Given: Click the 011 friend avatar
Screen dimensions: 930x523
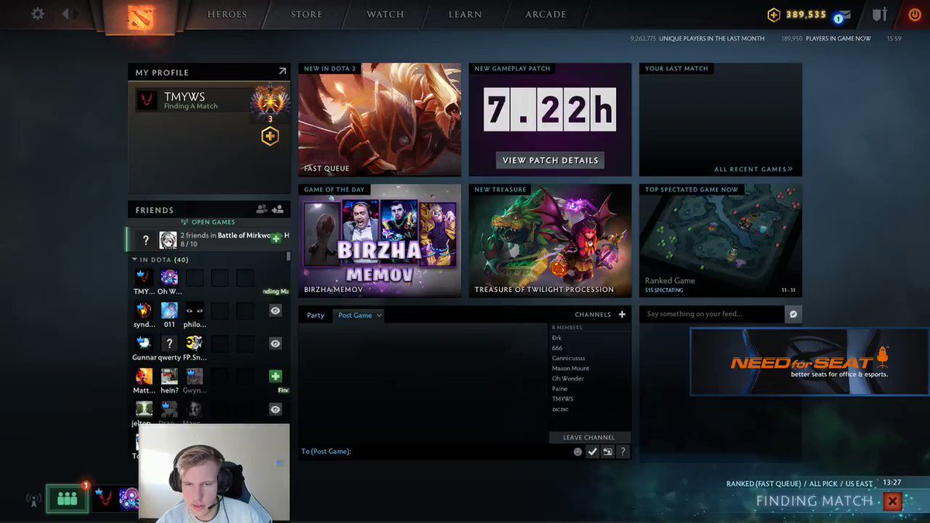Looking at the screenshot, I should click(x=169, y=311).
